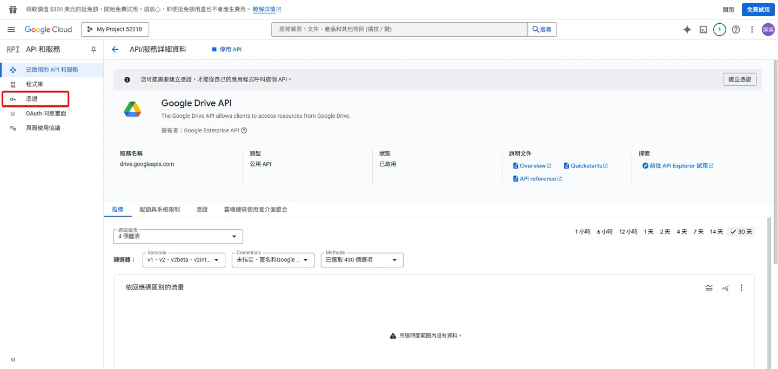Switch to the 憑證 tab in the tab bar
The image size is (778, 369).
(202, 209)
